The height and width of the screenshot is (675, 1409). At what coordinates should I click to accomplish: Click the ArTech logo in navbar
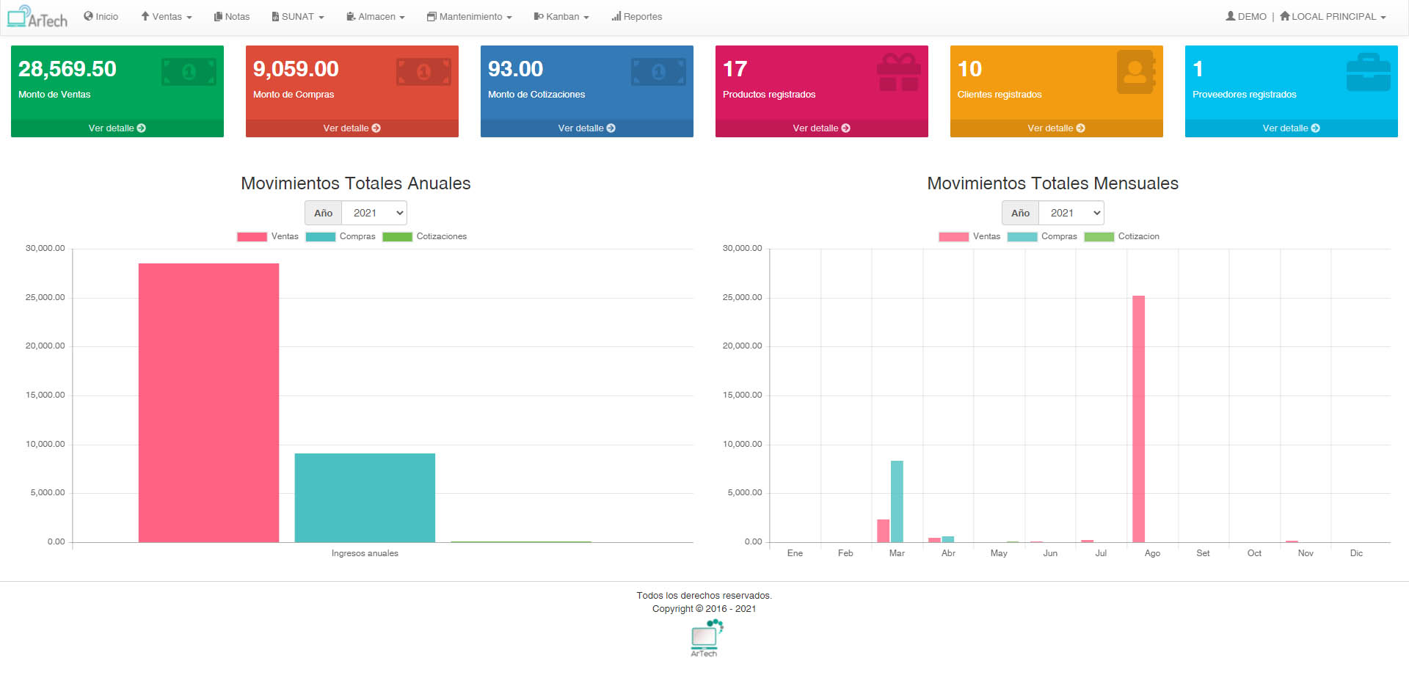tap(37, 17)
